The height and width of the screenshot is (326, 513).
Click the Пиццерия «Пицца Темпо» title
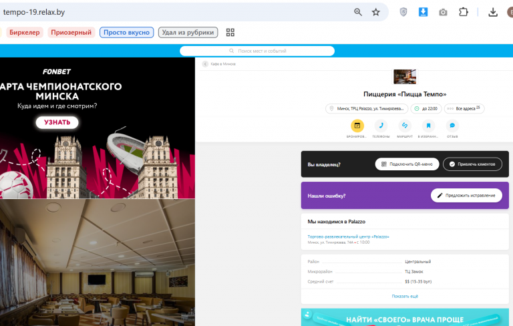pos(405,94)
